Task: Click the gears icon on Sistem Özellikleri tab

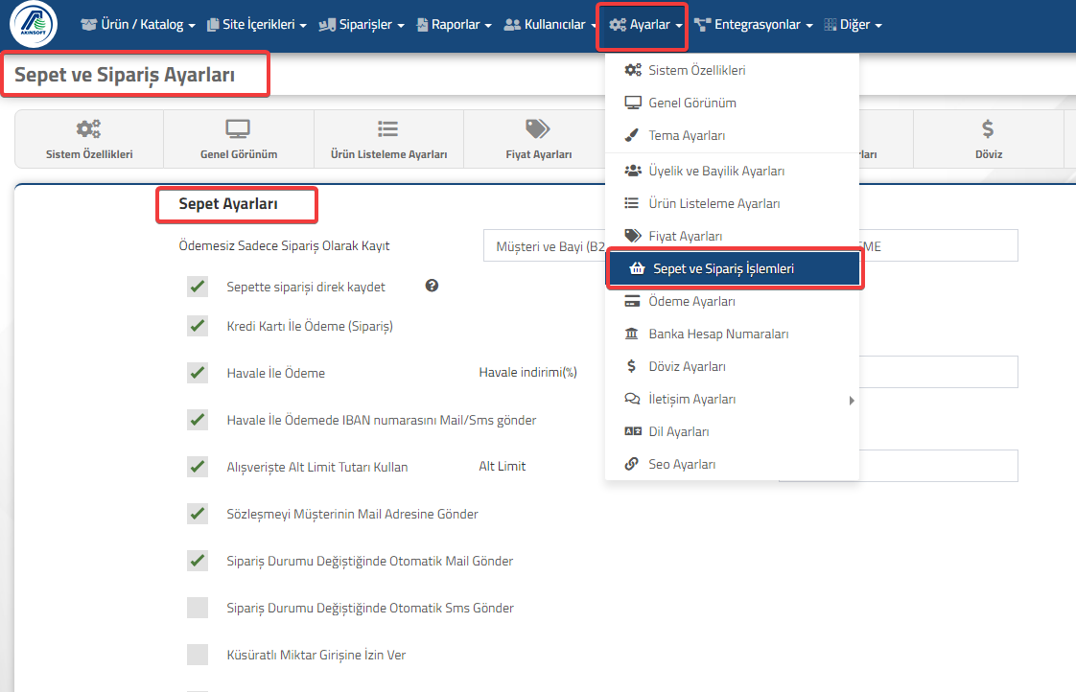Action: pyautogui.click(x=88, y=128)
